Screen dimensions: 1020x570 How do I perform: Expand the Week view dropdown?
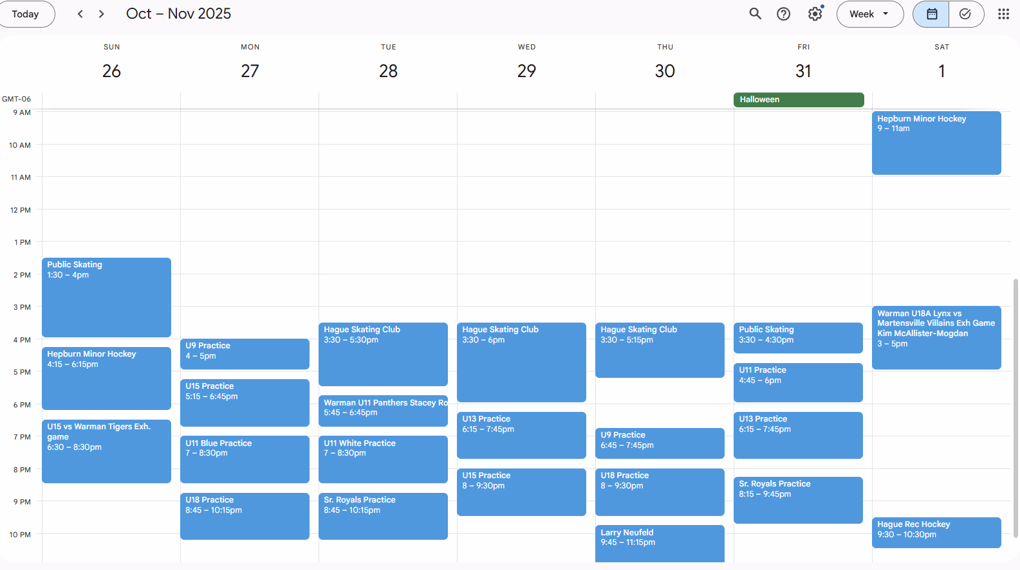(x=869, y=14)
